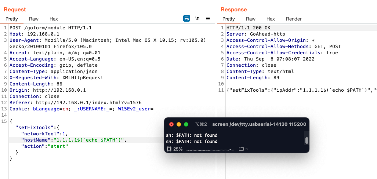Close the screen terminal window red button
The width and height of the screenshot is (377, 179).
[x=171, y=124]
